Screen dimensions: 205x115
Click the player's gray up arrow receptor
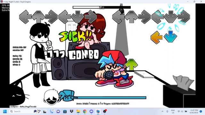pyautogui.click(x=131, y=17)
